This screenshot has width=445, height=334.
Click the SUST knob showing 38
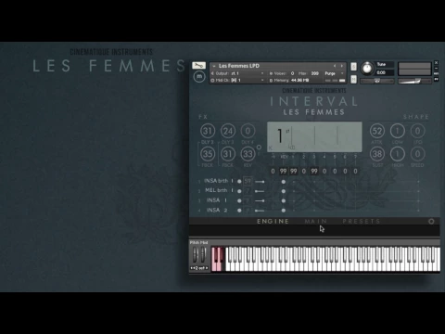point(377,154)
